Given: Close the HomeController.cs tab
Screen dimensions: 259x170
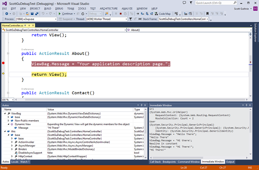Looking at the screenshot, I should [33, 25].
